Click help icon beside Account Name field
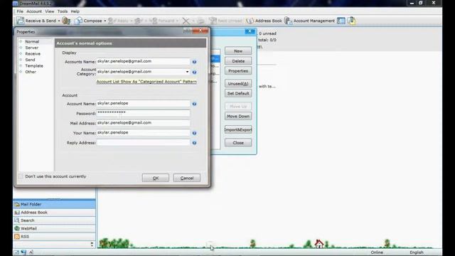 194,104
